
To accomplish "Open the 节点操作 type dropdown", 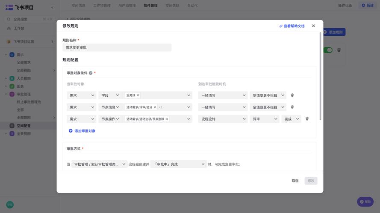I will [110, 119].
